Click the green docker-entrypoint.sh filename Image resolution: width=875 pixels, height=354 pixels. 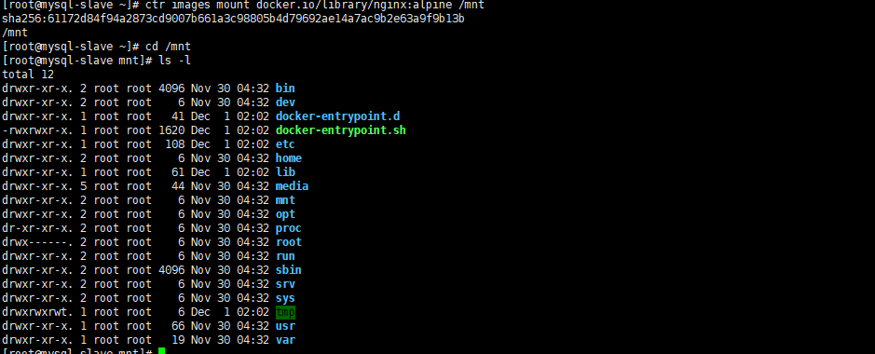point(340,129)
